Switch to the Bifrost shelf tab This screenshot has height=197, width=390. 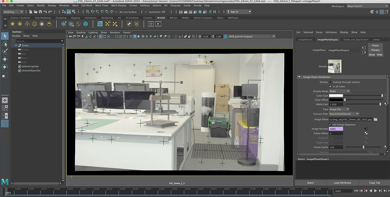174,18
